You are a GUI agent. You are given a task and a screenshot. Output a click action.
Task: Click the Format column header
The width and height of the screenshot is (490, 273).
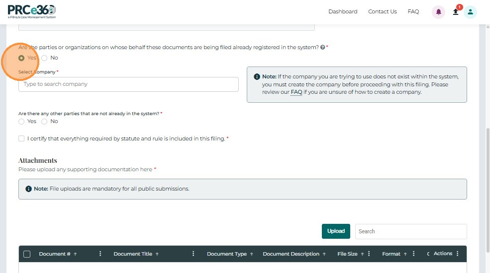[x=391, y=254]
